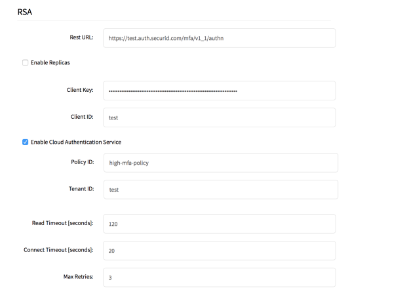Uncheck the Enable Cloud Authentication Service checkbox
409x296 pixels.
pyautogui.click(x=26, y=142)
